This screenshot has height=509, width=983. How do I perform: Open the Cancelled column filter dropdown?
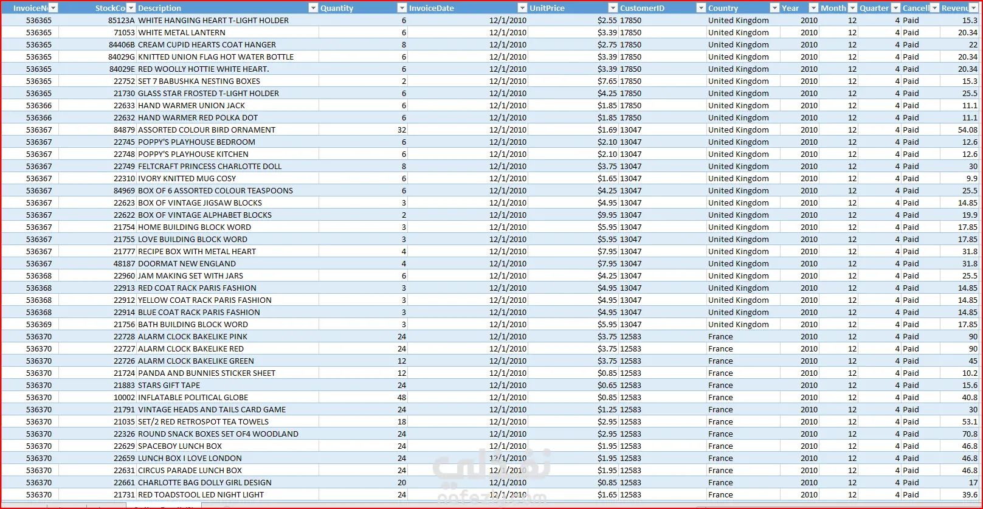[x=934, y=8]
